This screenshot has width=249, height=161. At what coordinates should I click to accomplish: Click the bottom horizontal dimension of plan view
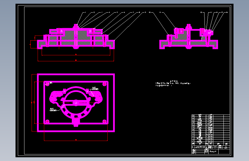click(76, 140)
